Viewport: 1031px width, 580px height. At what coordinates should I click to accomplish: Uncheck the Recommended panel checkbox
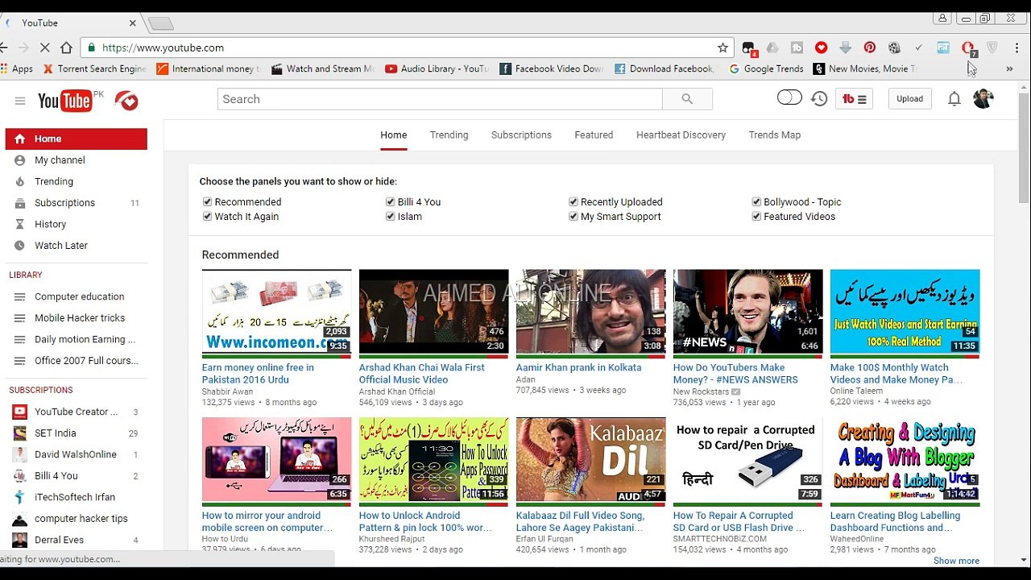[207, 202]
